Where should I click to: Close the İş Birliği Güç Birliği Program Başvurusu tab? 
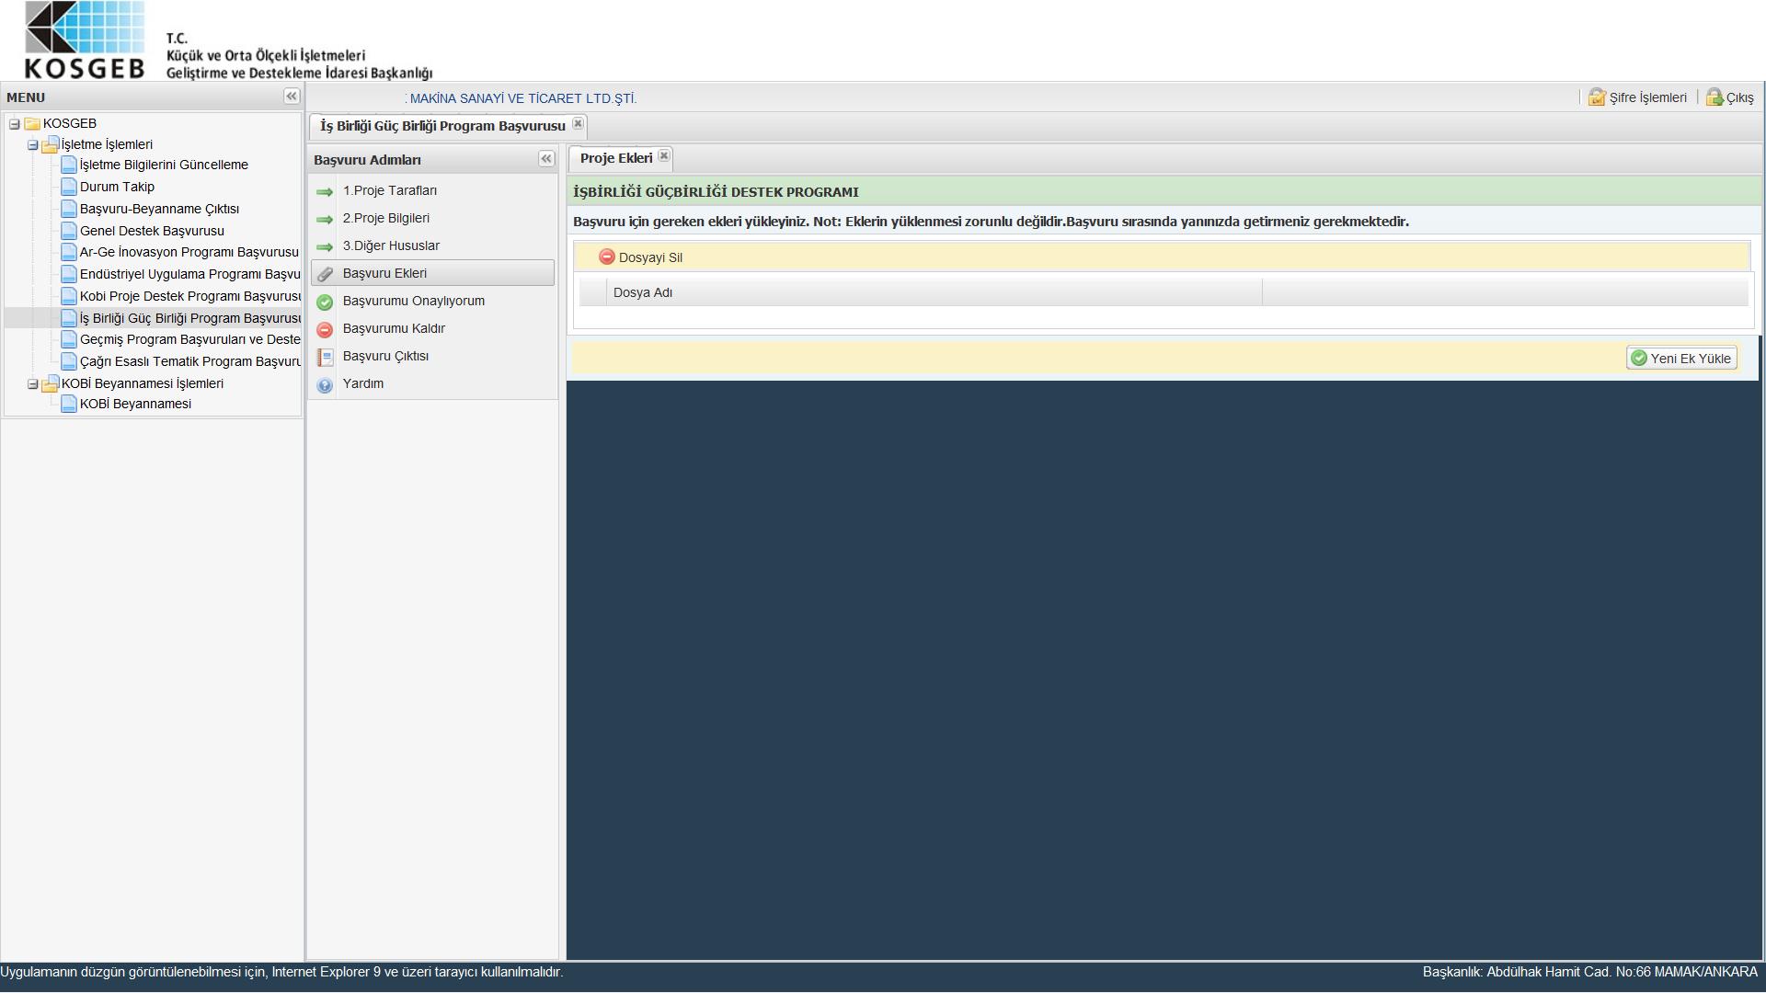(x=578, y=123)
